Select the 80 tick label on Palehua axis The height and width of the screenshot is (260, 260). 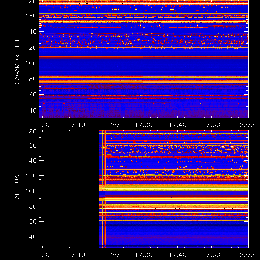tap(33, 206)
